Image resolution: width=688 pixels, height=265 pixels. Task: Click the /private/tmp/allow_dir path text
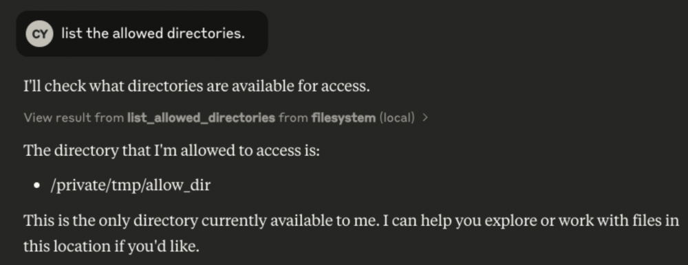(131, 185)
